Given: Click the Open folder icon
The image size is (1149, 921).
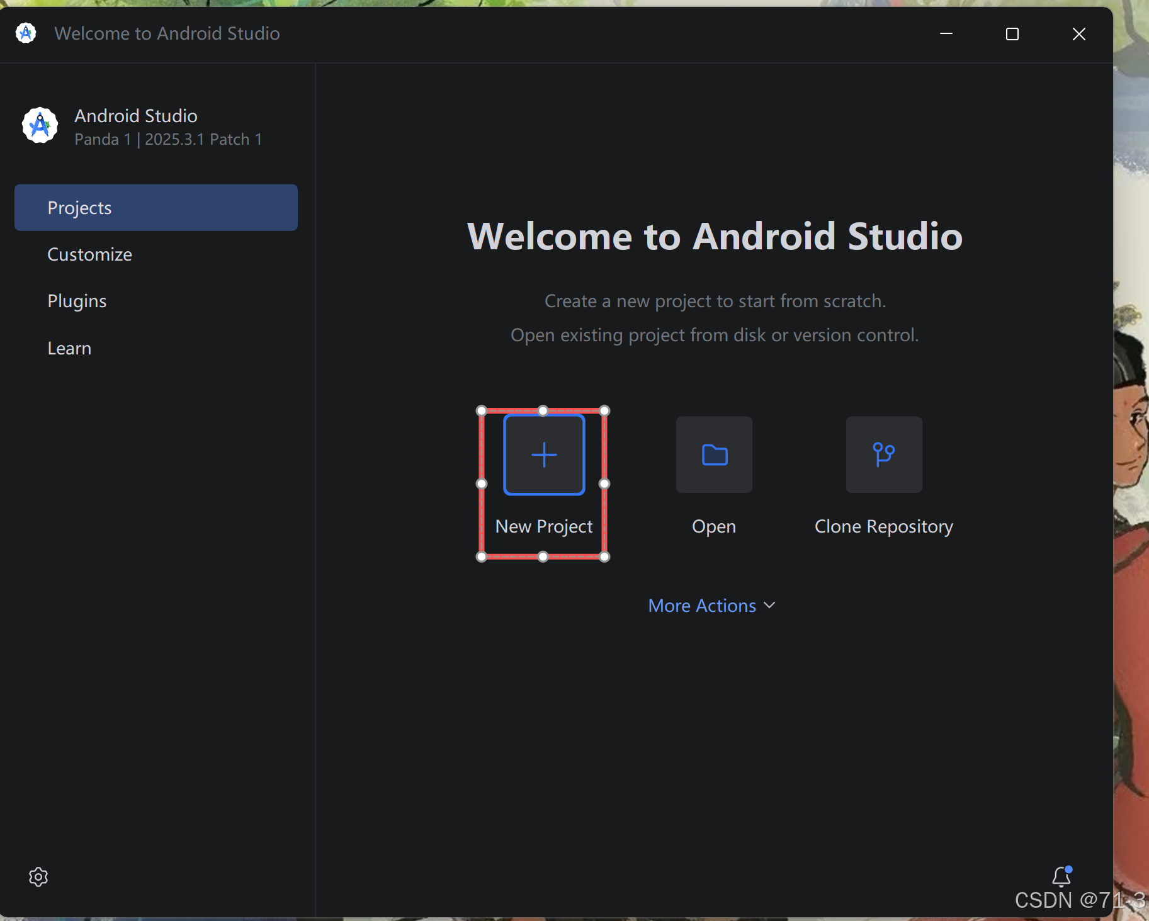Looking at the screenshot, I should click(714, 455).
